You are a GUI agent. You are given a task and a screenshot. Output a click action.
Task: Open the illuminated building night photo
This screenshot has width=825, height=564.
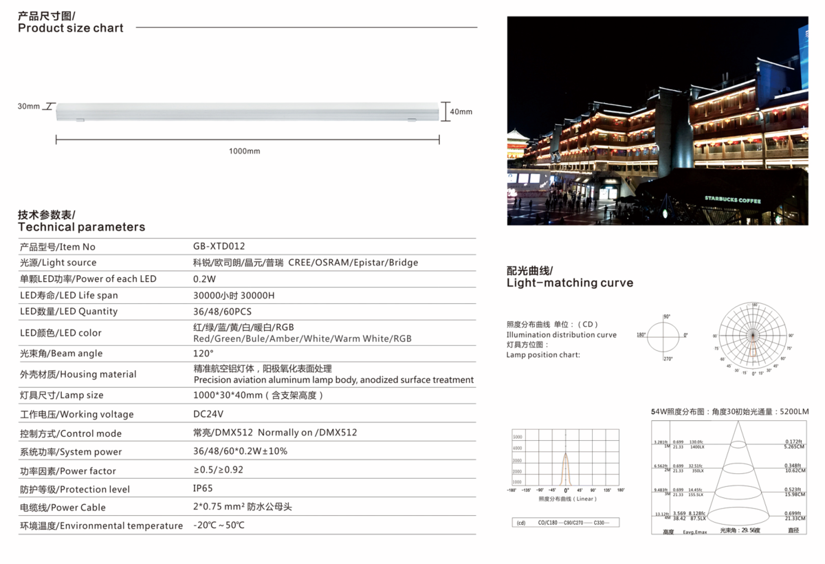click(x=658, y=120)
